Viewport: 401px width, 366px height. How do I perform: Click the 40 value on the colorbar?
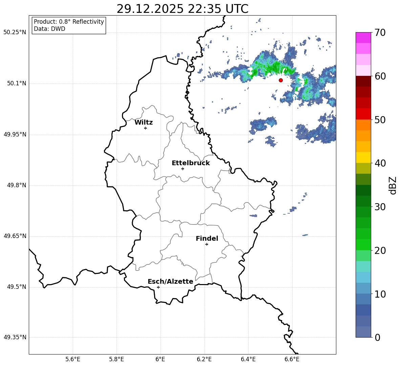point(380,163)
